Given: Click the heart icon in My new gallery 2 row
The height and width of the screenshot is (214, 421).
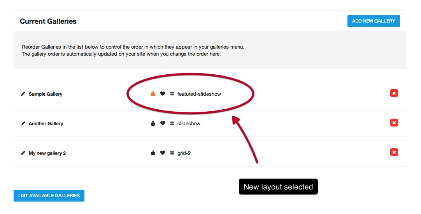Looking at the screenshot, I should tap(163, 153).
